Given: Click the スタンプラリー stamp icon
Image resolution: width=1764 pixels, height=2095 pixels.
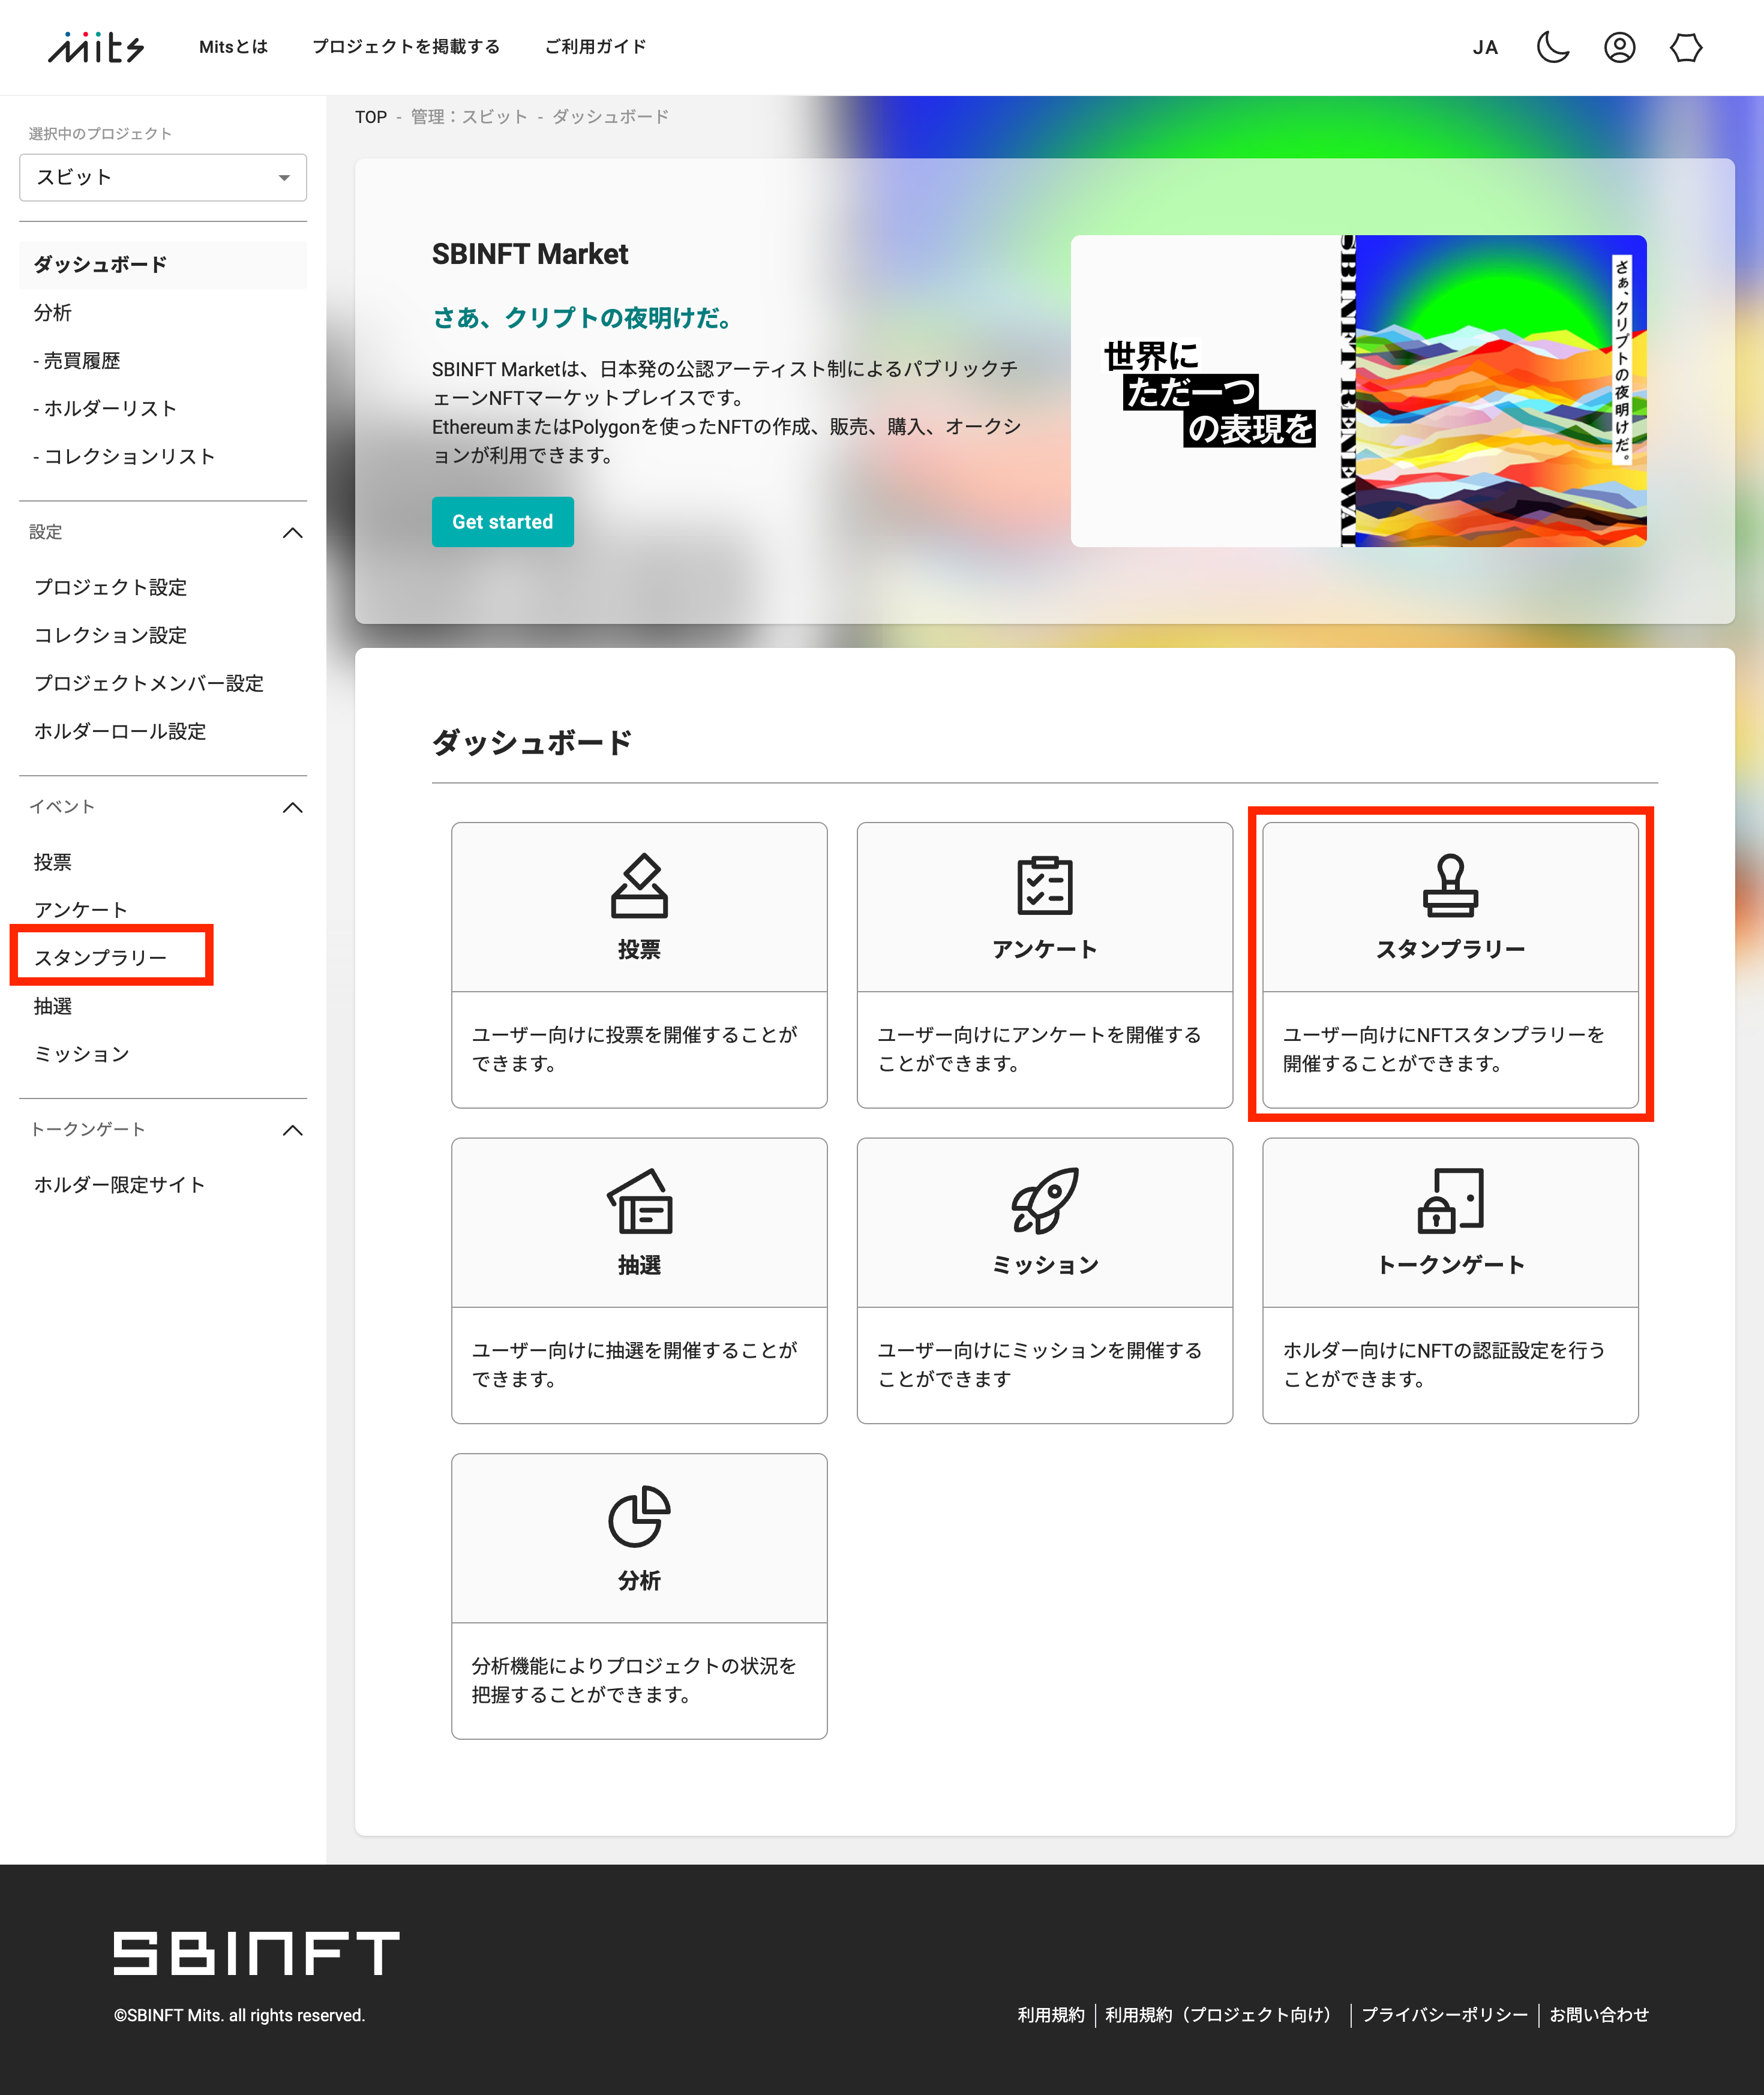Looking at the screenshot, I should click(x=1450, y=886).
